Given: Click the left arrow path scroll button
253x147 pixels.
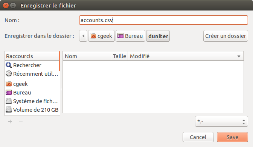Looking at the screenshot, I should [83, 36].
